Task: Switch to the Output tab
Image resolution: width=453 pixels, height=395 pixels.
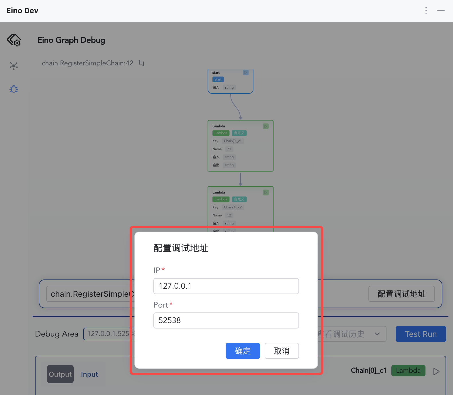Action: (x=60, y=374)
